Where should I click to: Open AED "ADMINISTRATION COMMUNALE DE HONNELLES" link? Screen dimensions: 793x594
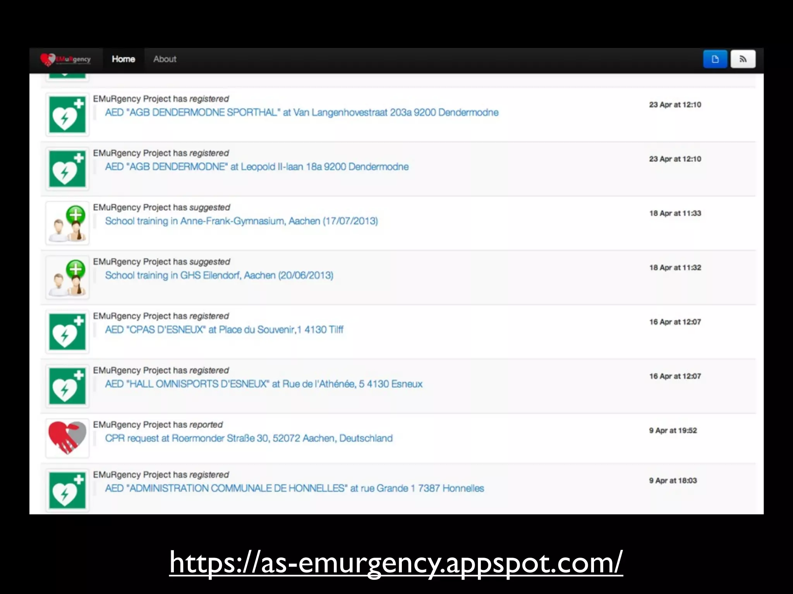click(294, 488)
